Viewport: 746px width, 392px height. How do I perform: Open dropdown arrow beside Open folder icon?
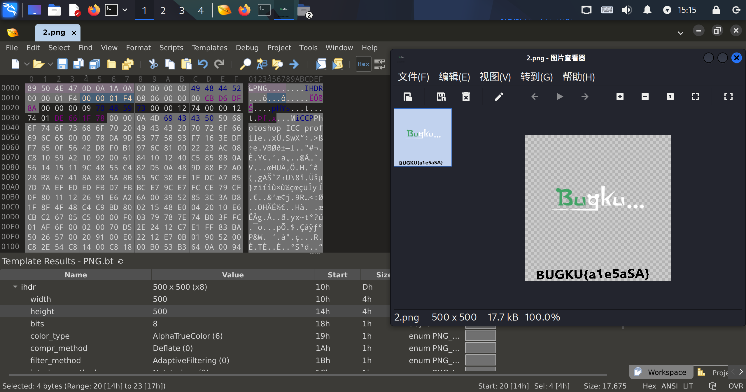click(x=50, y=64)
